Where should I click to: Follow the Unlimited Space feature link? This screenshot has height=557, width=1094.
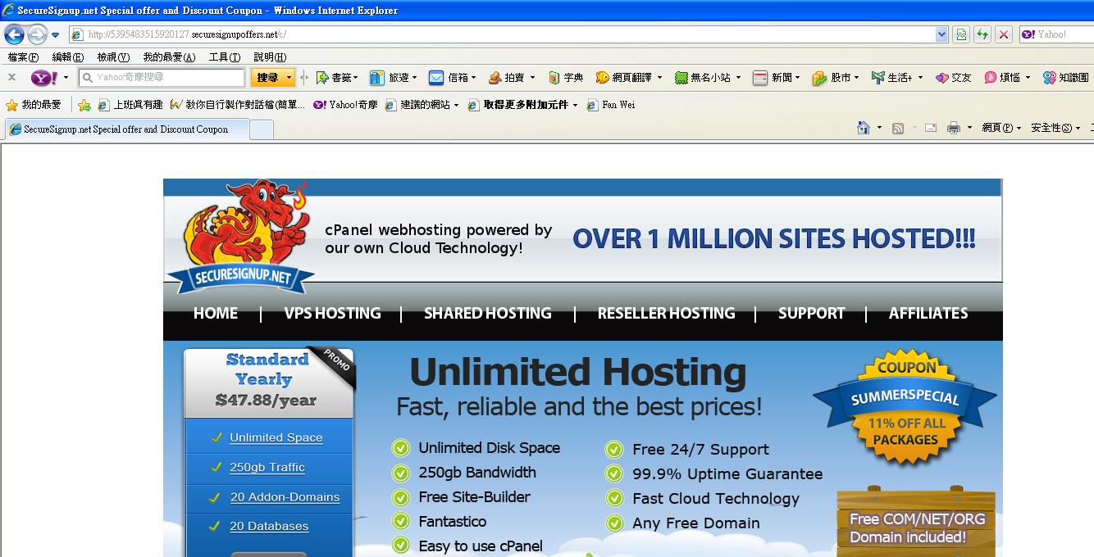pyautogui.click(x=276, y=438)
